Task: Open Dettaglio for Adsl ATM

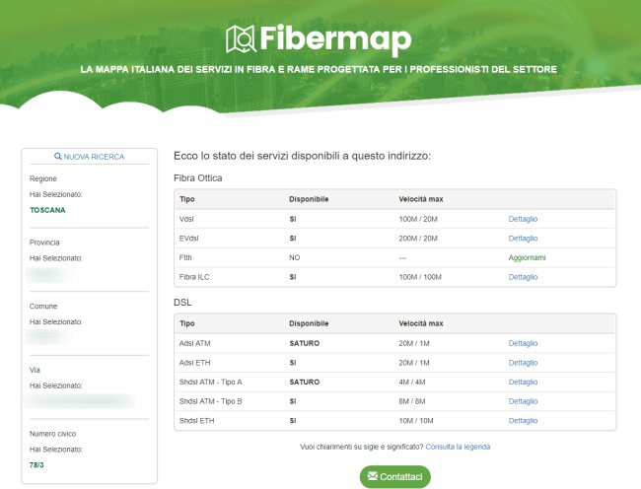Action: click(x=523, y=343)
